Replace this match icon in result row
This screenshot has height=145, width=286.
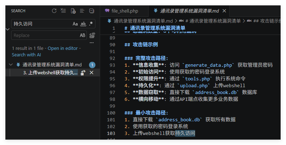83,72
